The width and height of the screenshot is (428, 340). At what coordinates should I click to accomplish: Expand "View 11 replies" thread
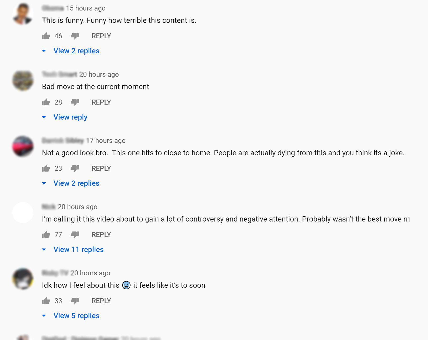pyautogui.click(x=78, y=250)
